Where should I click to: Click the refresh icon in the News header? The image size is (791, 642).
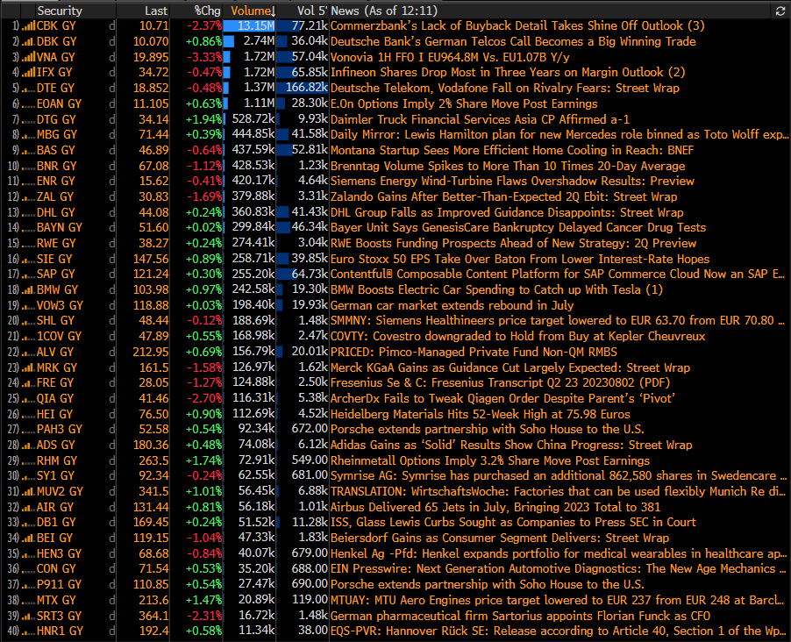click(780, 11)
